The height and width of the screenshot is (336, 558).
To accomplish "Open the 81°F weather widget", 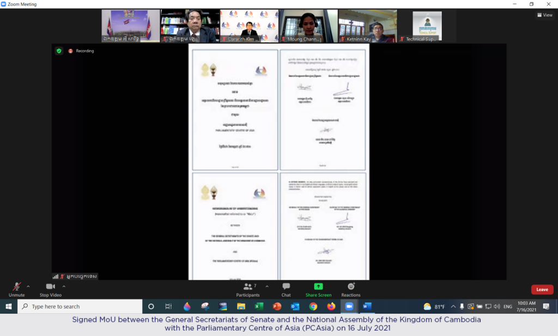I will (434, 307).
